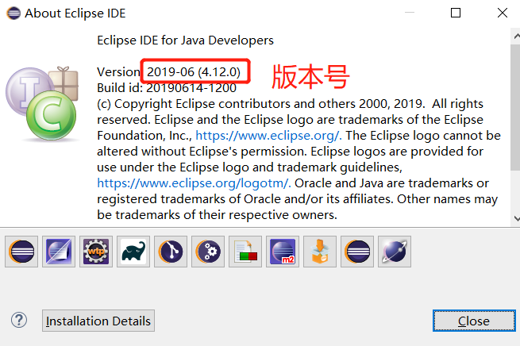Click the Eclipse IDE product image

click(42, 103)
